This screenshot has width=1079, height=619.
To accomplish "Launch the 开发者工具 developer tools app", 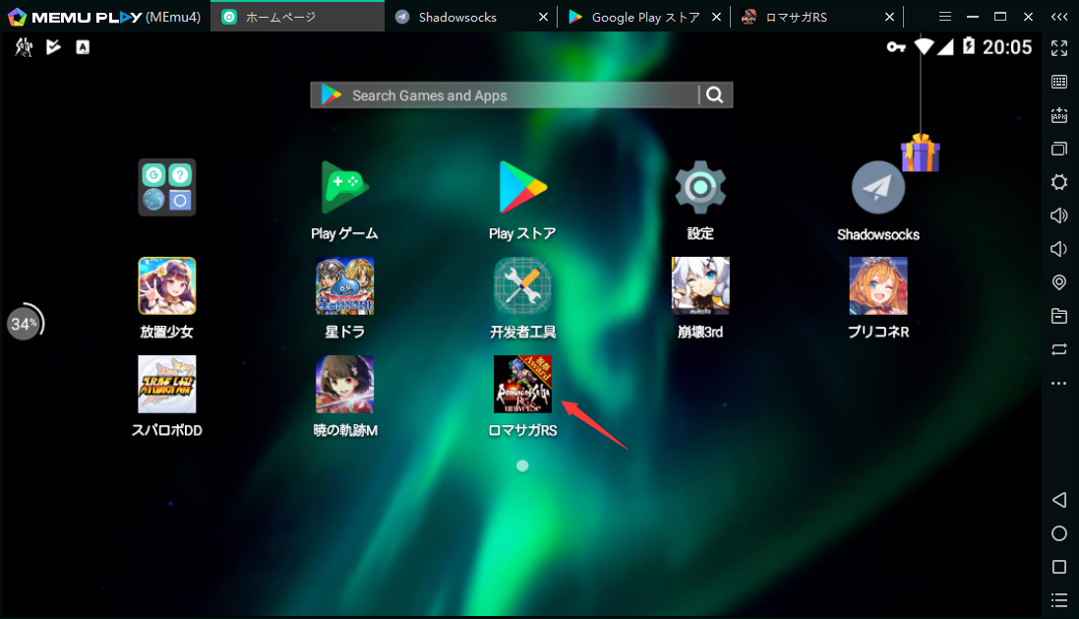I will (x=522, y=286).
